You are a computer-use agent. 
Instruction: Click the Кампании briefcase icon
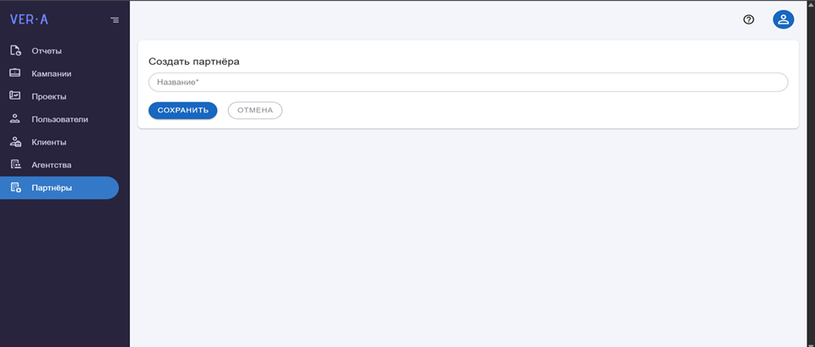pos(15,73)
